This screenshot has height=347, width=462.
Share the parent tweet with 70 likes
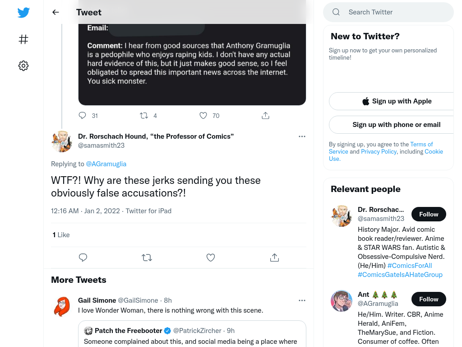265,115
